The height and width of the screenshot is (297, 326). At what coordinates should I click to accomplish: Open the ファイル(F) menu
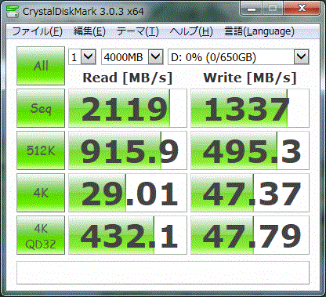pyautogui.click(x=37, y=31)
